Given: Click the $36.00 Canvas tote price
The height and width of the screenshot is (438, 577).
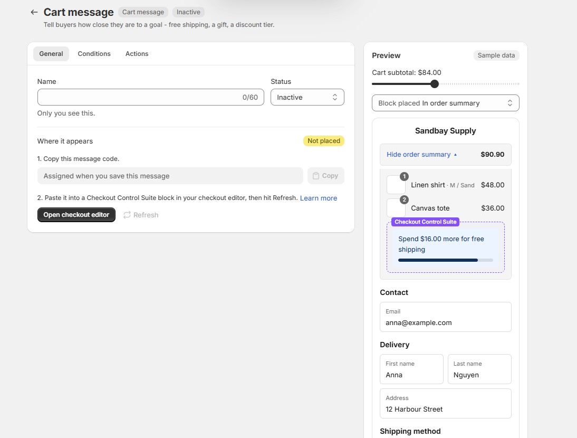Looking at the screenshot, I should (x=493, y=208).
